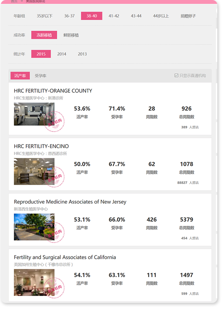Open HRC FERTILITY-ORANGE COUNTY clinic title
224x312 pixels.
tap(53, 91)
